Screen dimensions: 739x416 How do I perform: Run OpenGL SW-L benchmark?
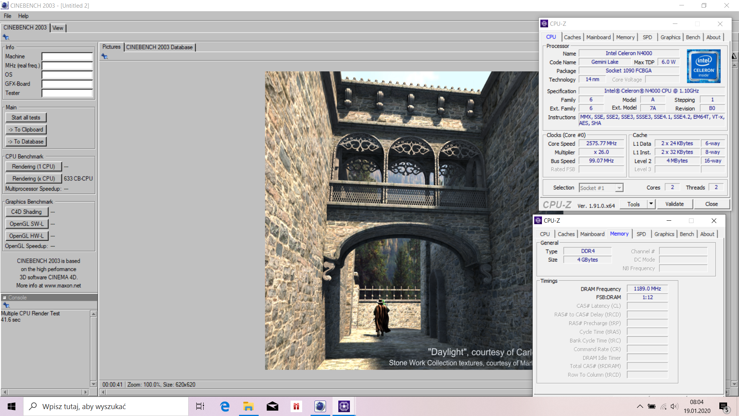[x=27, y=223]
